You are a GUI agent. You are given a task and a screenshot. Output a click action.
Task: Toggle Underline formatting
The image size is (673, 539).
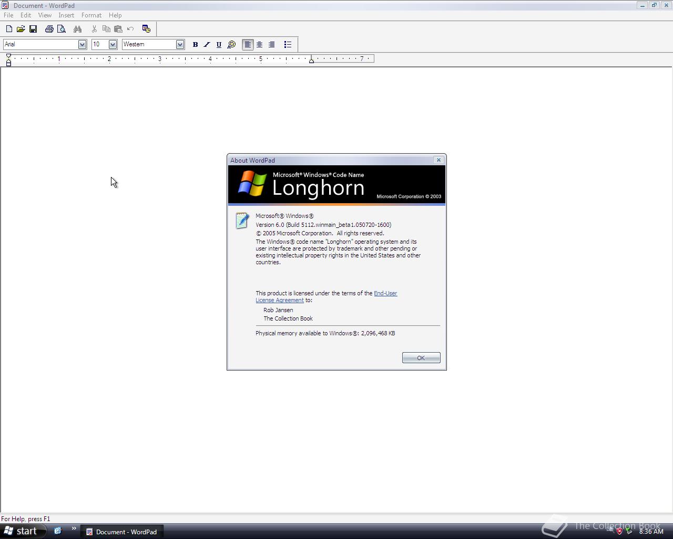click(x=219, y=45)
